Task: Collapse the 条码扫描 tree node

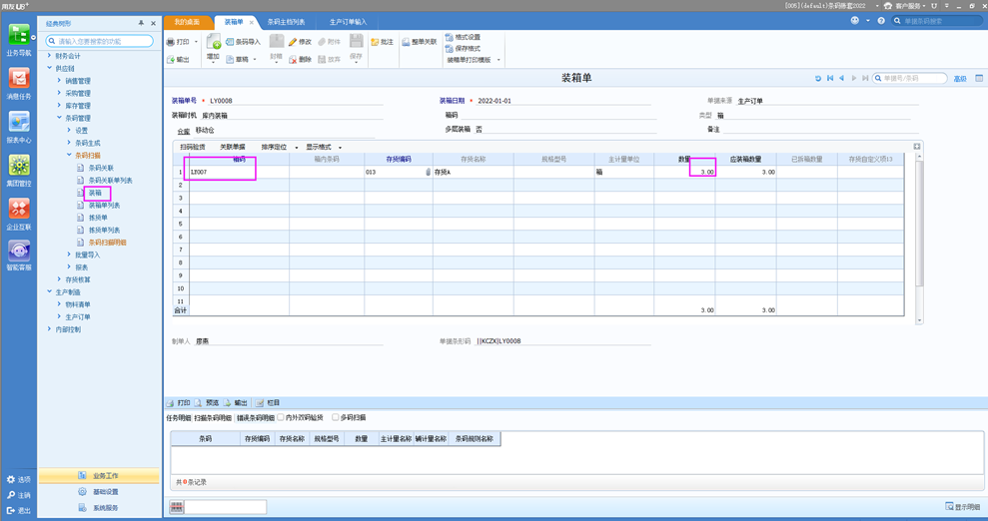Action: click(69, 155)
